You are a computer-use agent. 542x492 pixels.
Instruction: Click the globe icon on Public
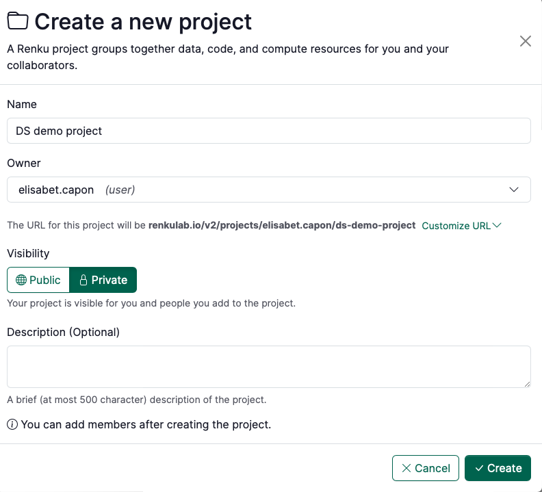[21, 280]
